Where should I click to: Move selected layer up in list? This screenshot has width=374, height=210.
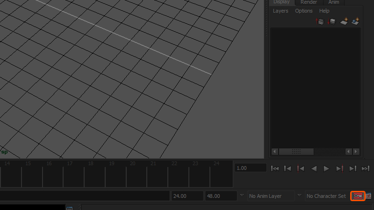(320, 21)
